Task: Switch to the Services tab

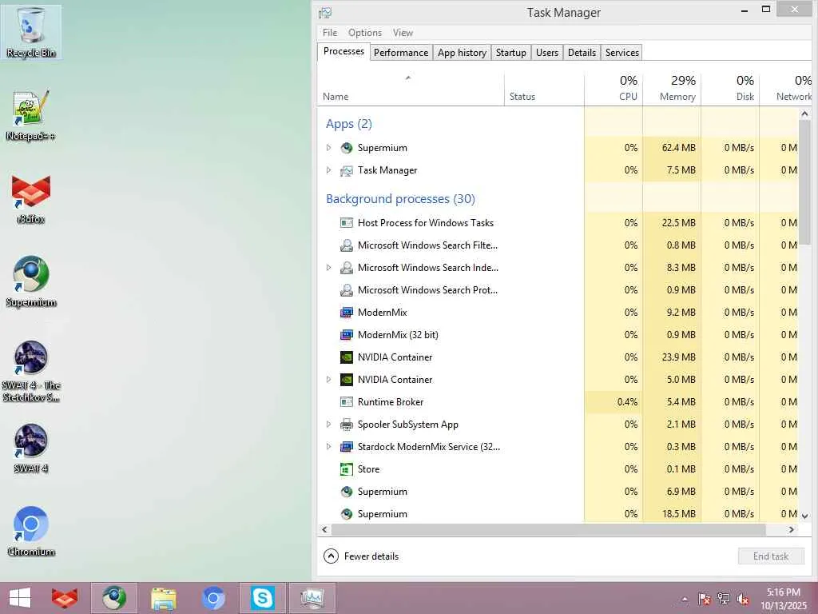Action: (621, 53)
